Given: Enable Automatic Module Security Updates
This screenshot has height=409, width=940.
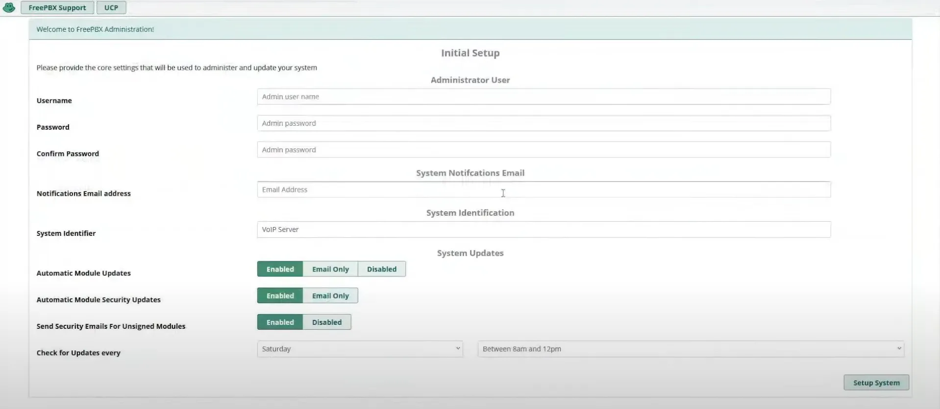Looking at the screenshot, I should click(280, 295).
